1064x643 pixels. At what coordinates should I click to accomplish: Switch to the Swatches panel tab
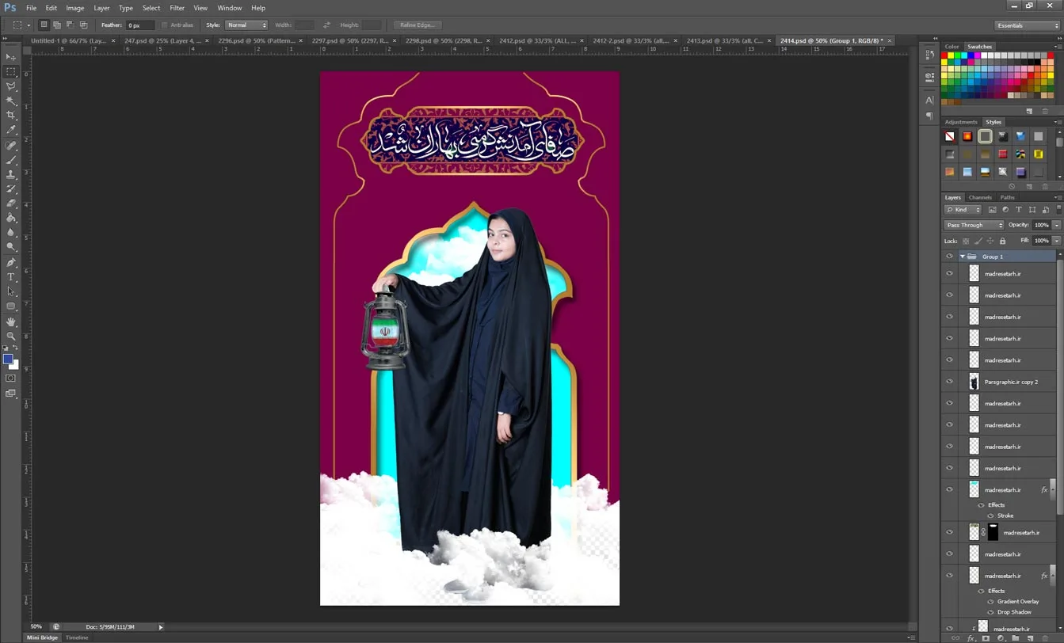coord(979,47)
